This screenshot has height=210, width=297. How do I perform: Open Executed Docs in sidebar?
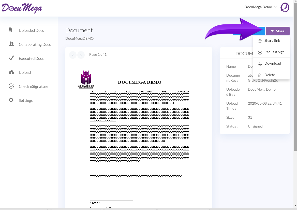(31, 58)
